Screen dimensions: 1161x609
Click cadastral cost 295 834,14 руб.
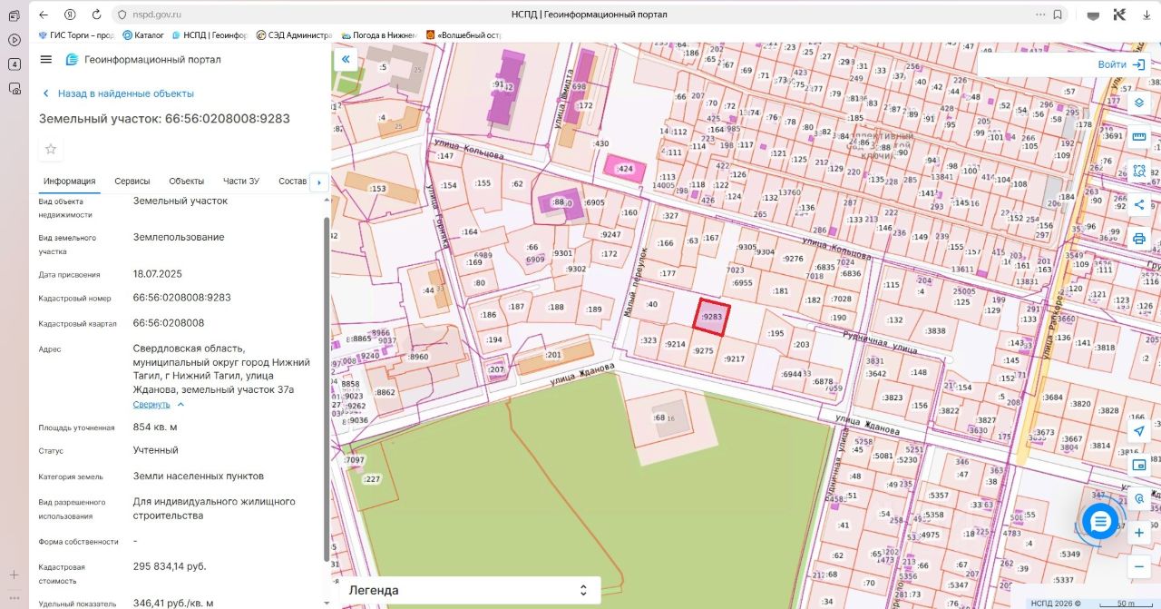click(x=170, y=566)
